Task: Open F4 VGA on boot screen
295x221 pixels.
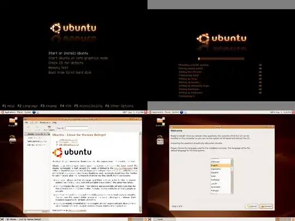Action: point(66,106)
